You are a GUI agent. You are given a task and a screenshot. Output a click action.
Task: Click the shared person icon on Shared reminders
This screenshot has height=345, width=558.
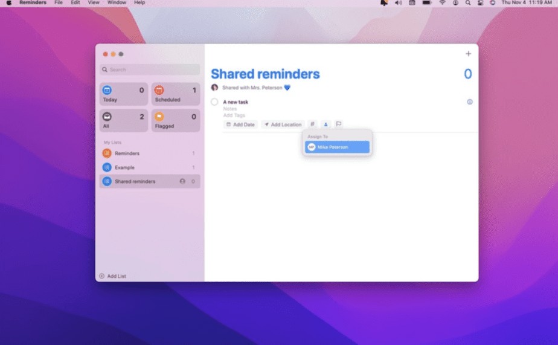click(x=182, y=181)
